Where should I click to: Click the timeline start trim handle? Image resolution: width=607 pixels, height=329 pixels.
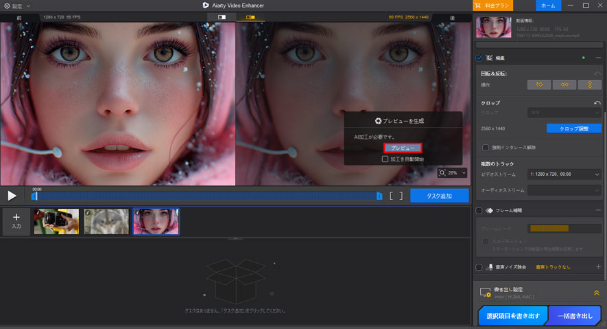(x=34, y=196)
